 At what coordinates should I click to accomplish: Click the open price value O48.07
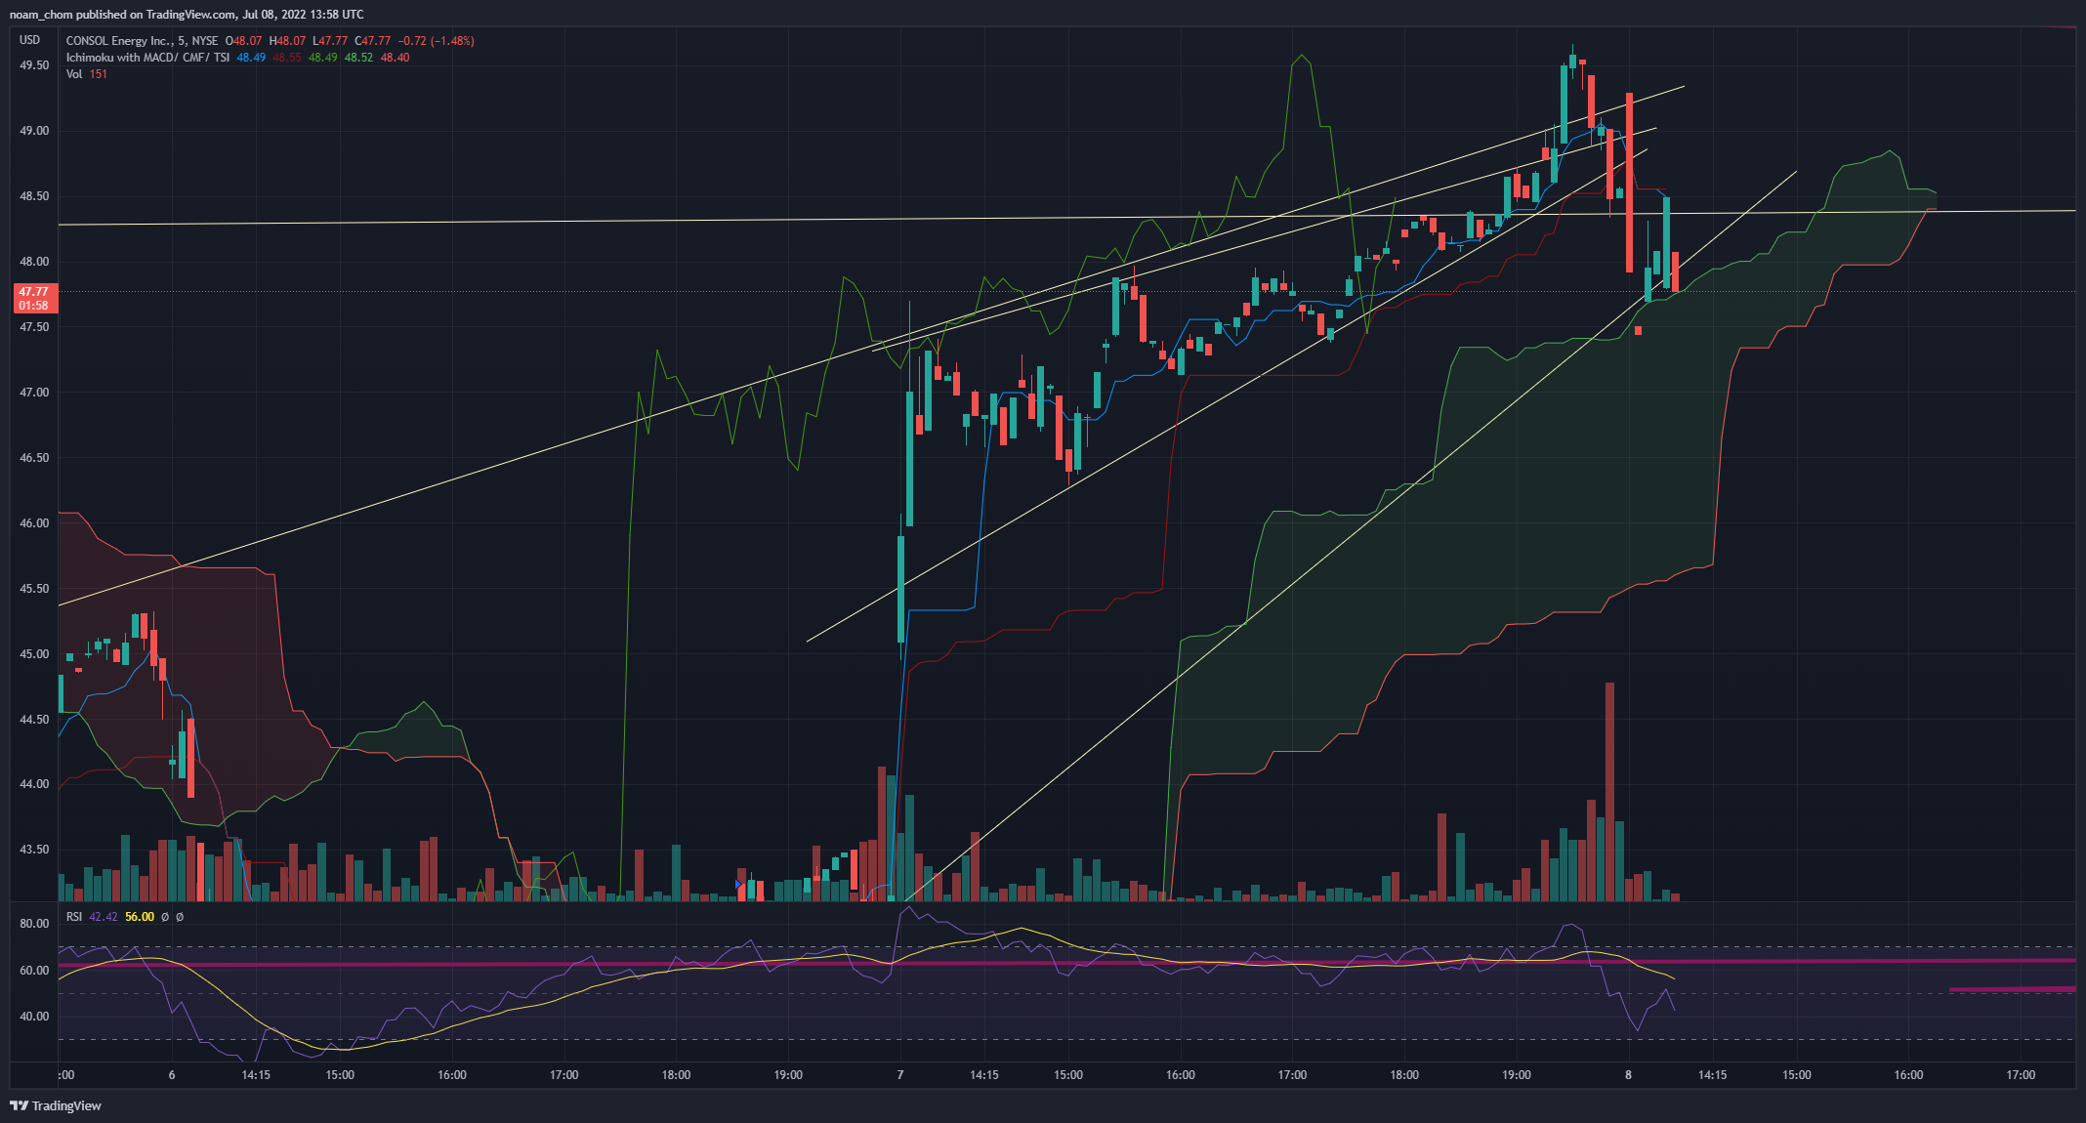(x=244, y=41)
